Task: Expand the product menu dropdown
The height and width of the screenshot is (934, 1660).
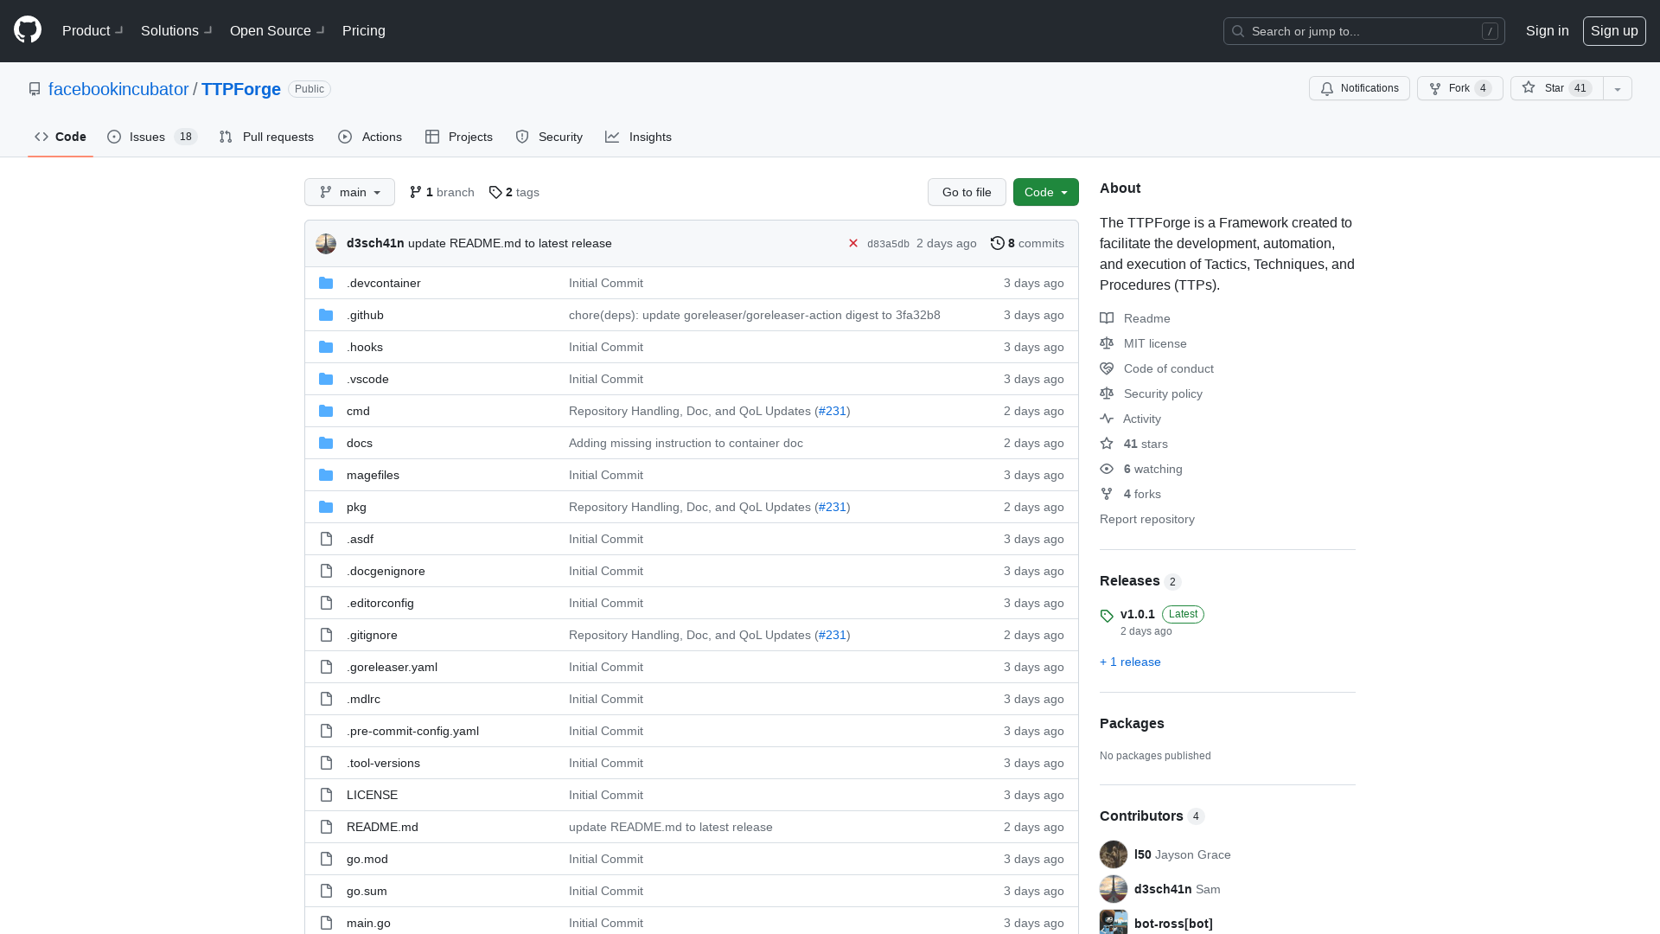Action: tap(93, 31)
